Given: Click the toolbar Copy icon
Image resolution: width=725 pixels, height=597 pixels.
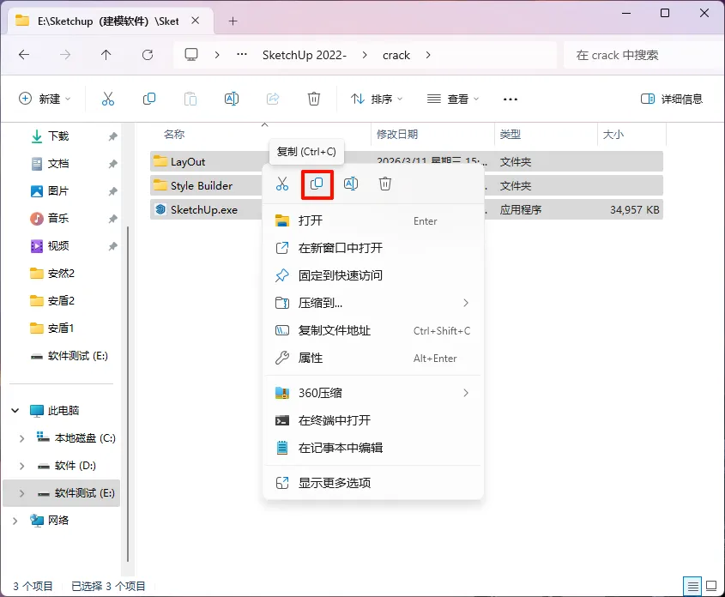Looking at the screenshot, I should [x=149, y=99].
